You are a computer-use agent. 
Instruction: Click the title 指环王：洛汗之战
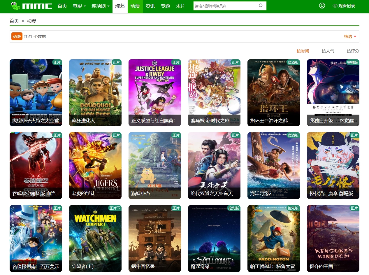[x=269, y=120]
